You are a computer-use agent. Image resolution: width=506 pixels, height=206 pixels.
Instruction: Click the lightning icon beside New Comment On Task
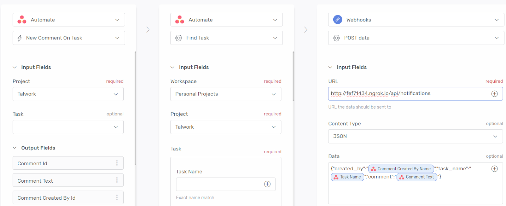(20, 38)
